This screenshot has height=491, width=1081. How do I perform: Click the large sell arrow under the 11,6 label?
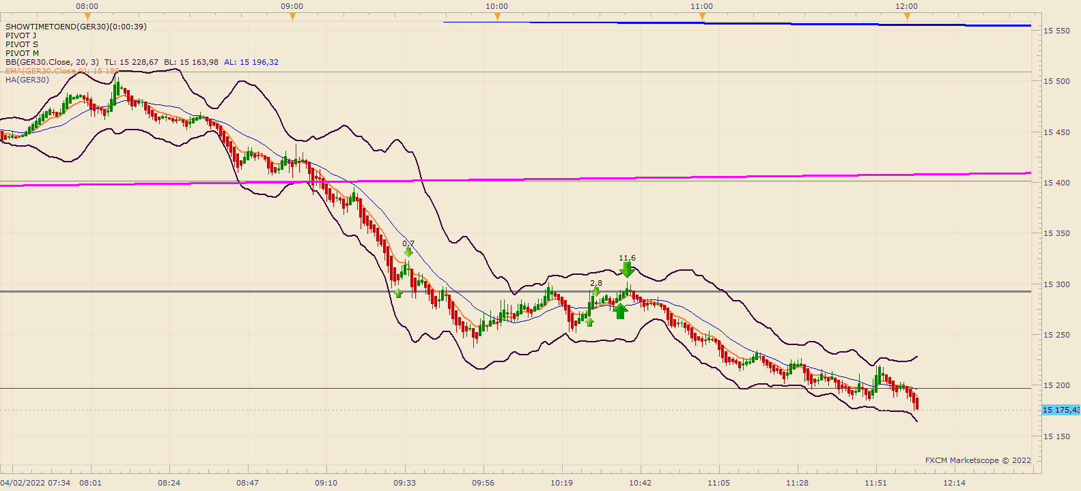coord(627,270)
